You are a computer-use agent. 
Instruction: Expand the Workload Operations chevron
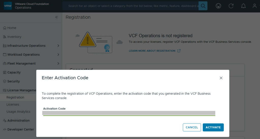pos(58,55)
